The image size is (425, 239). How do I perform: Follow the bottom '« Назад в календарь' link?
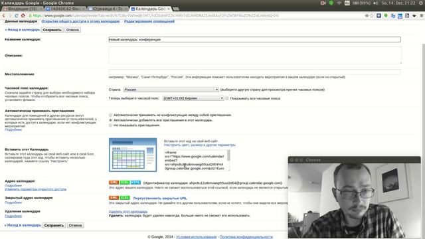pyautogui.click(x=23, y=225)
